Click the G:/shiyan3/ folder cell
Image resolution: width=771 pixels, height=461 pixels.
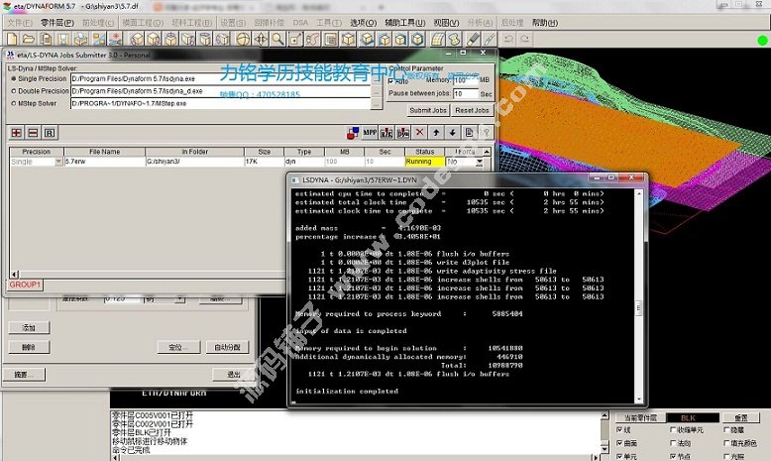(x=194, y=162)
